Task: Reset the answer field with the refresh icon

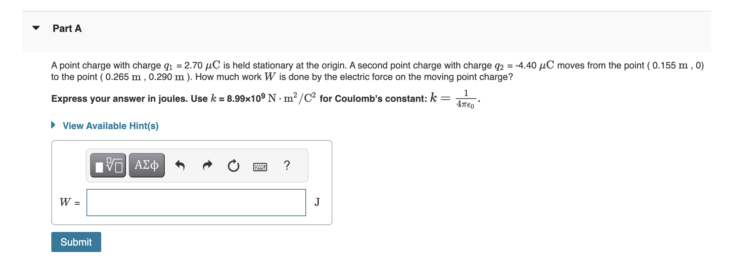Action: 233,165
